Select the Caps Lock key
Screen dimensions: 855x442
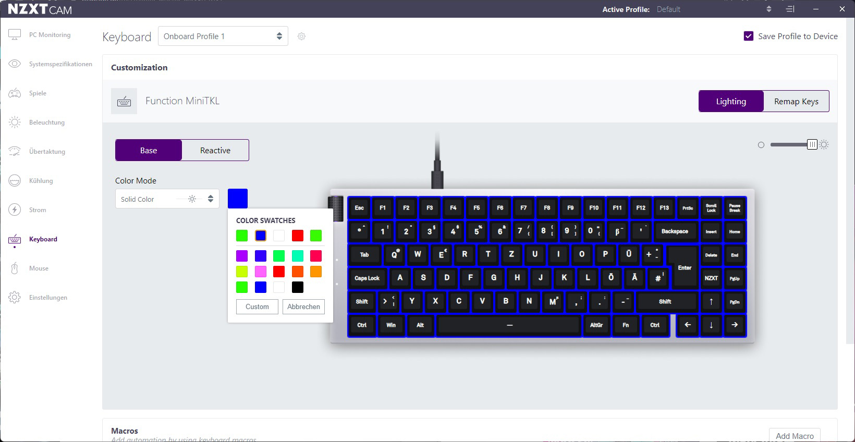click(367, 278)
